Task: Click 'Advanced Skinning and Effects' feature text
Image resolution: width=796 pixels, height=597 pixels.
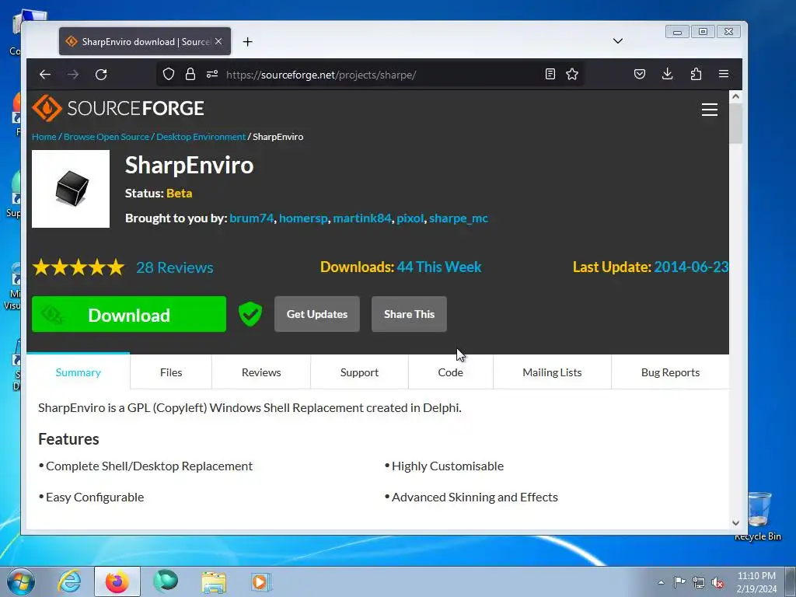Action: coord(475,497)
